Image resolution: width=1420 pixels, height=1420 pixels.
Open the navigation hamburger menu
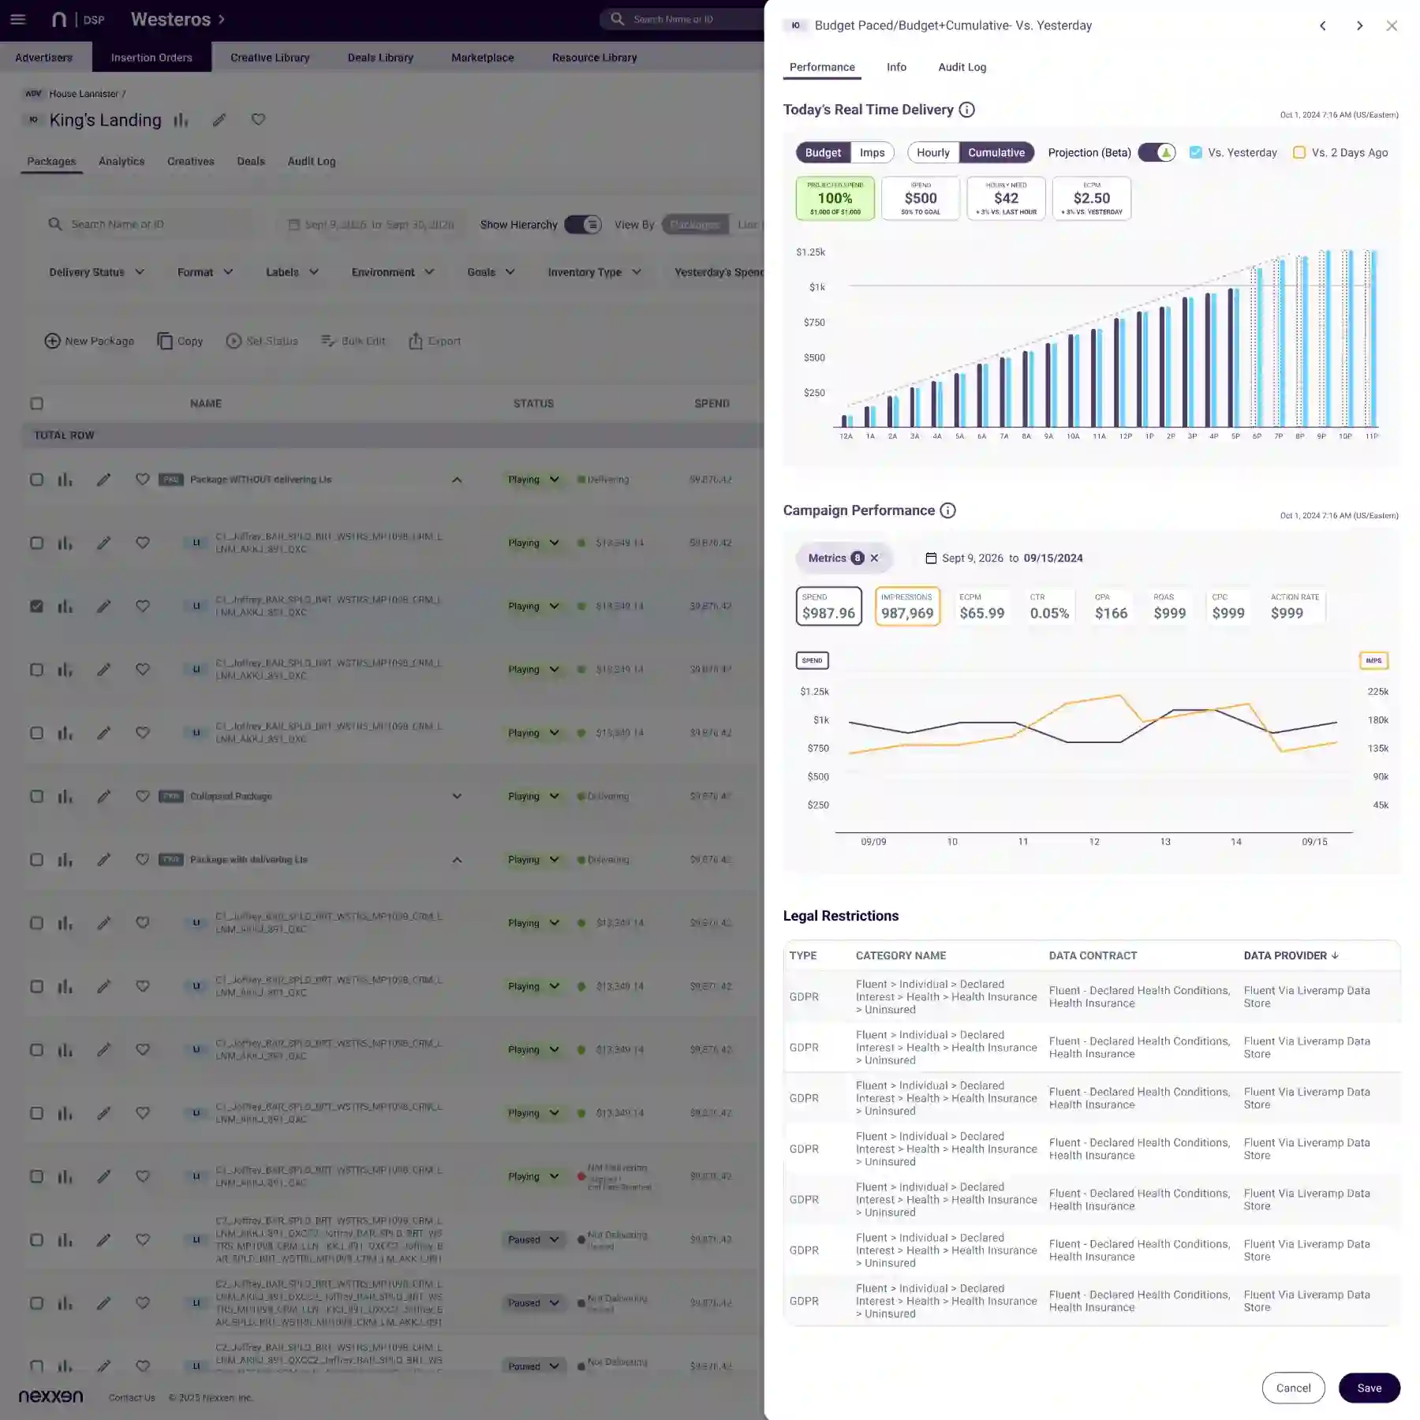click(17, 19)
